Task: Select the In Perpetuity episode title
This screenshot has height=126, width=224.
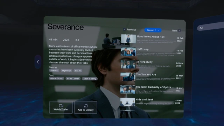Action: point(145,62)
